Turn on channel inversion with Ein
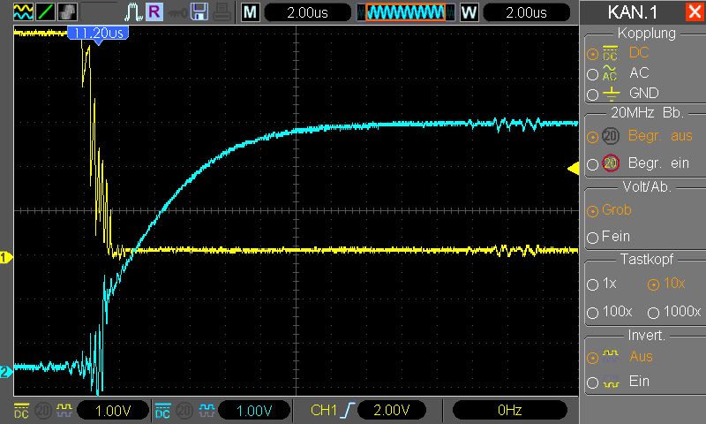706x424 pixels. pyautogui.click(x=592, y=382)
